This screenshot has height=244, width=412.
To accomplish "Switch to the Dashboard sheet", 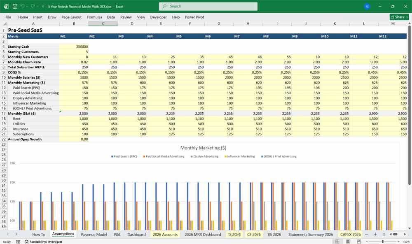I will click(x=136, y=235).
